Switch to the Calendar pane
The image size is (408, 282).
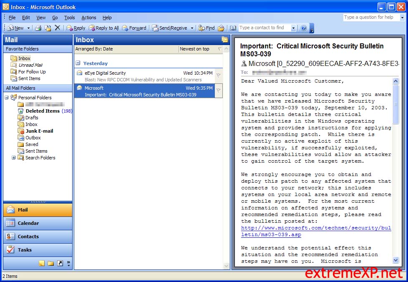(38, 223)
